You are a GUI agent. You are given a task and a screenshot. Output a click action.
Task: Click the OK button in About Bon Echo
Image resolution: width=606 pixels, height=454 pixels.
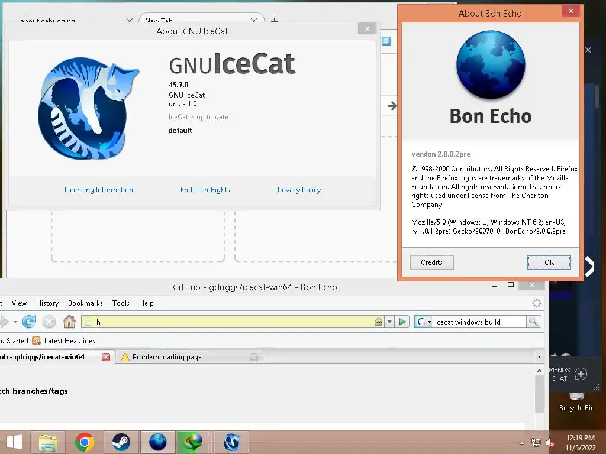(549, 262)
